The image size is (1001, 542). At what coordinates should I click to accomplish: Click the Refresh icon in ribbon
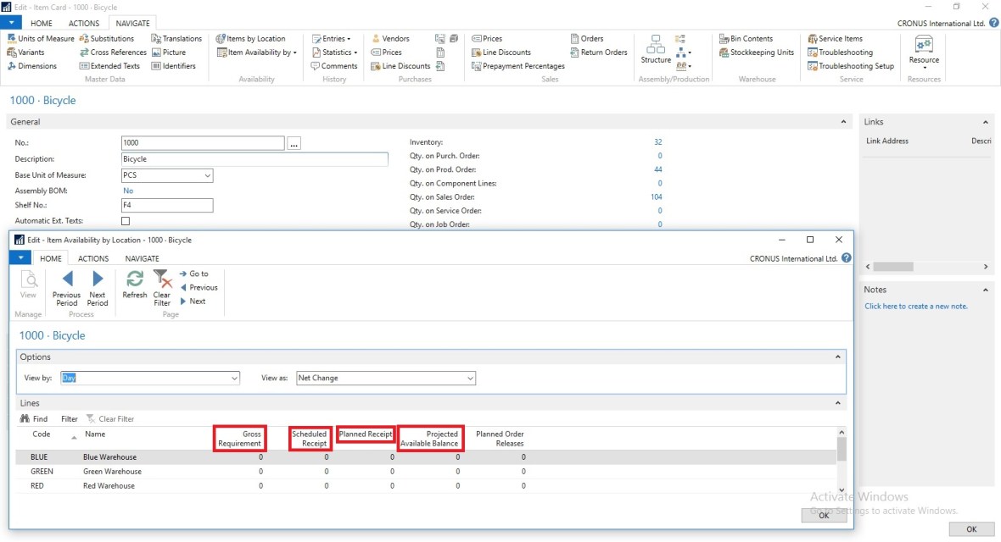point(134,279)
